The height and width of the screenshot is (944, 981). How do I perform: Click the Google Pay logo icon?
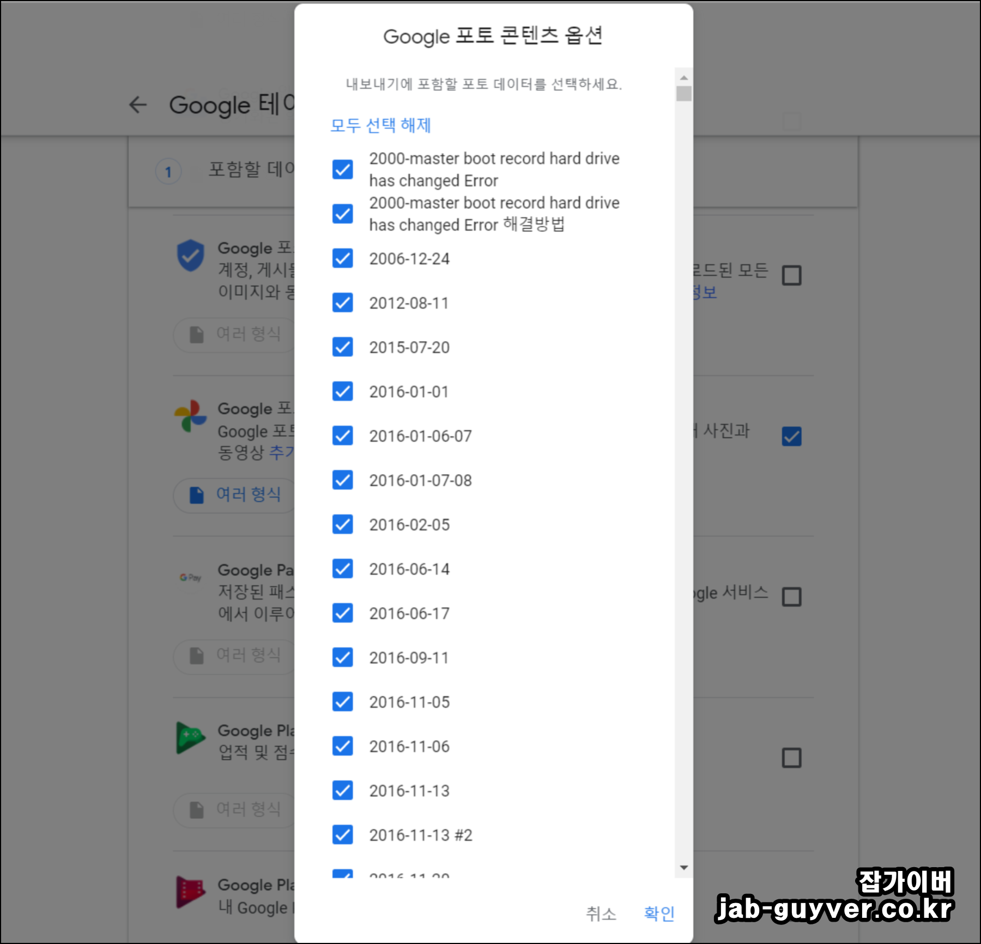pyautogui.click(x=190, y=577)
